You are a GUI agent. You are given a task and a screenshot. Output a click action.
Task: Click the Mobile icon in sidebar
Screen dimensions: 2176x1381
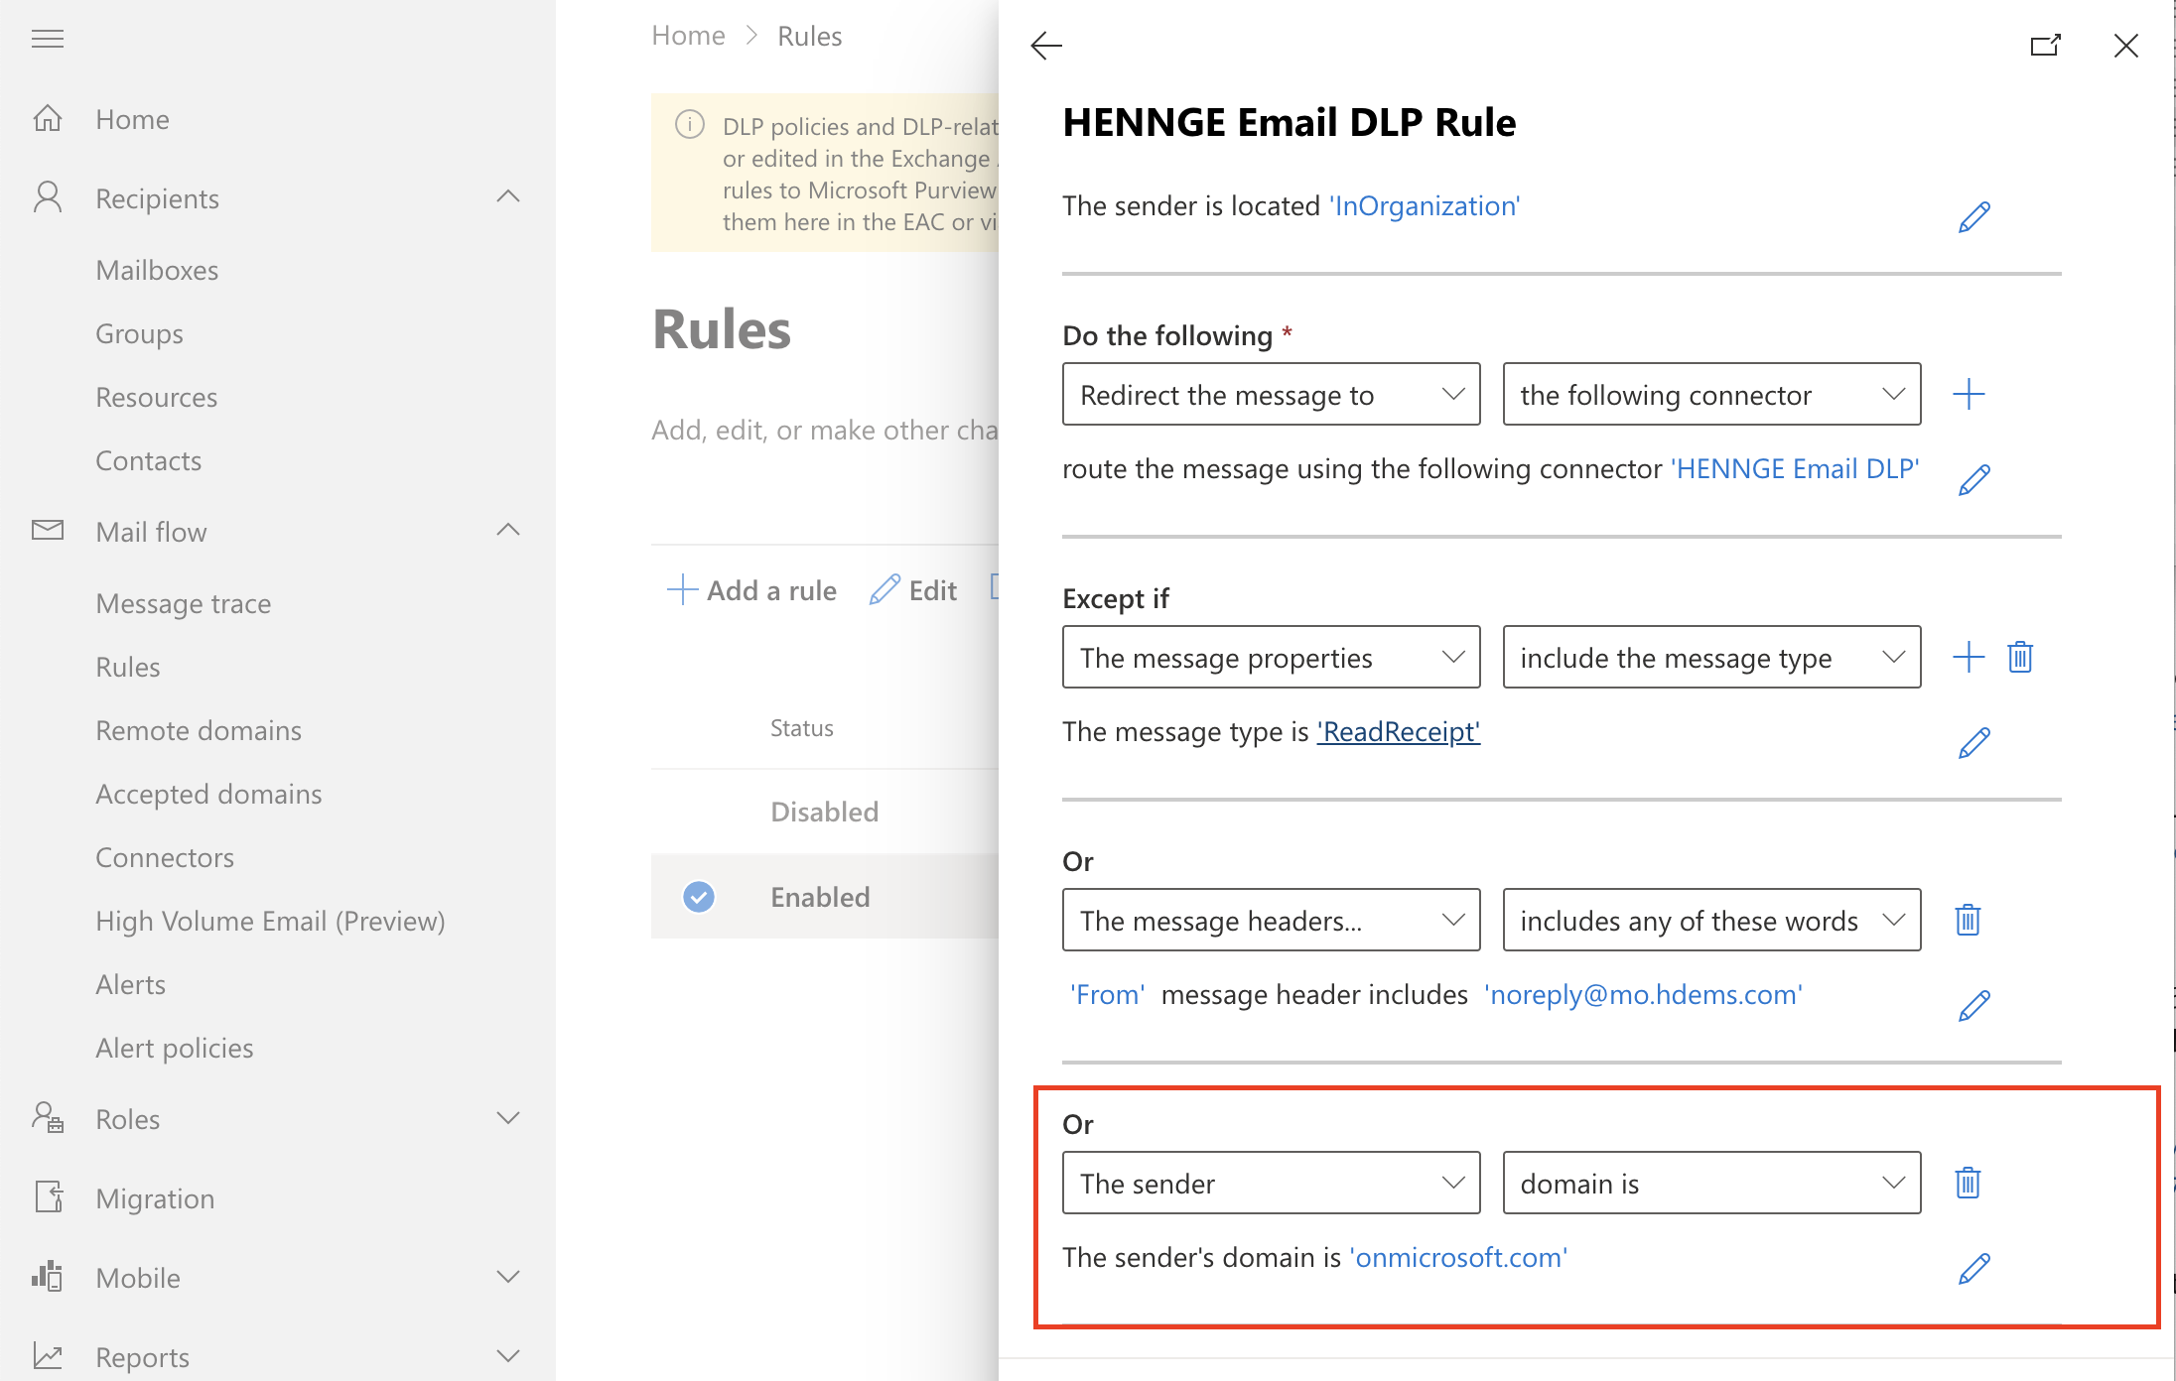(48, 1277)
